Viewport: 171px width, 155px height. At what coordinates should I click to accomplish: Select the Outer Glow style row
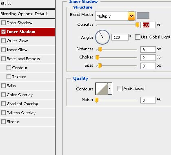(x=27, y=41)
